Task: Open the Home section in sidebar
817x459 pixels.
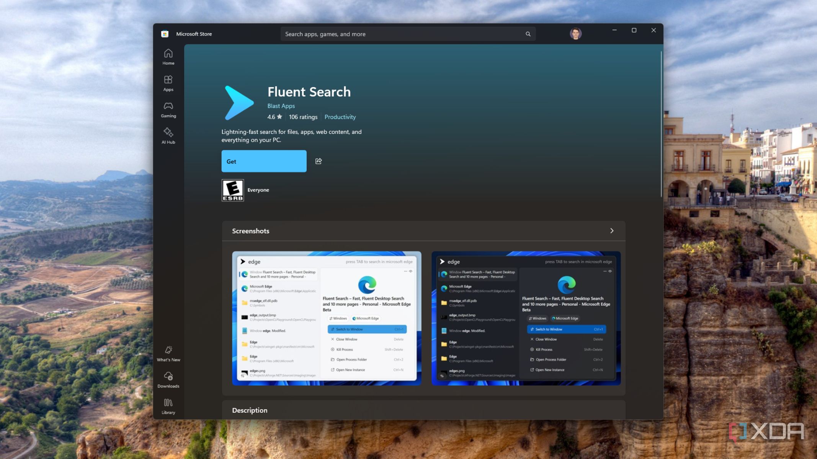Action: [168, 57]
